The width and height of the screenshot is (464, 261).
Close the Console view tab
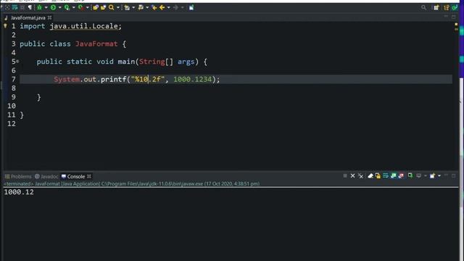(89, 176)
